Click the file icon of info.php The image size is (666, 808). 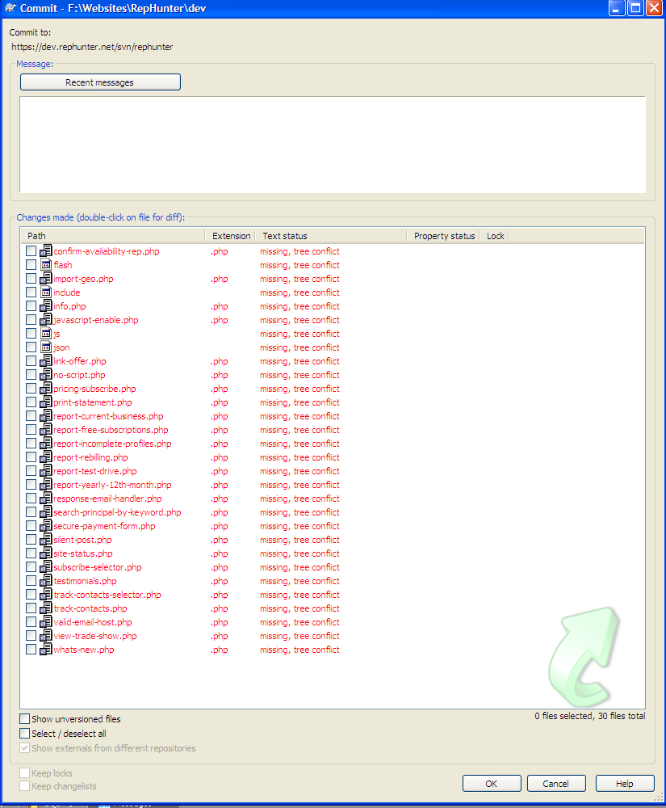(46, 306)
